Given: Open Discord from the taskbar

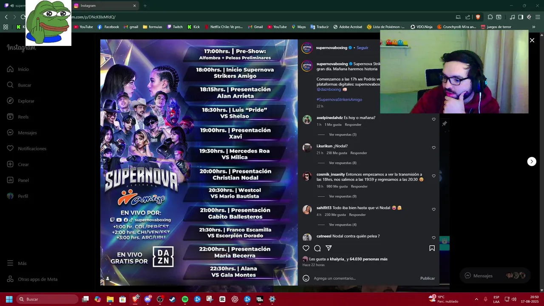Looking at the screenshot, I should 147,299.
